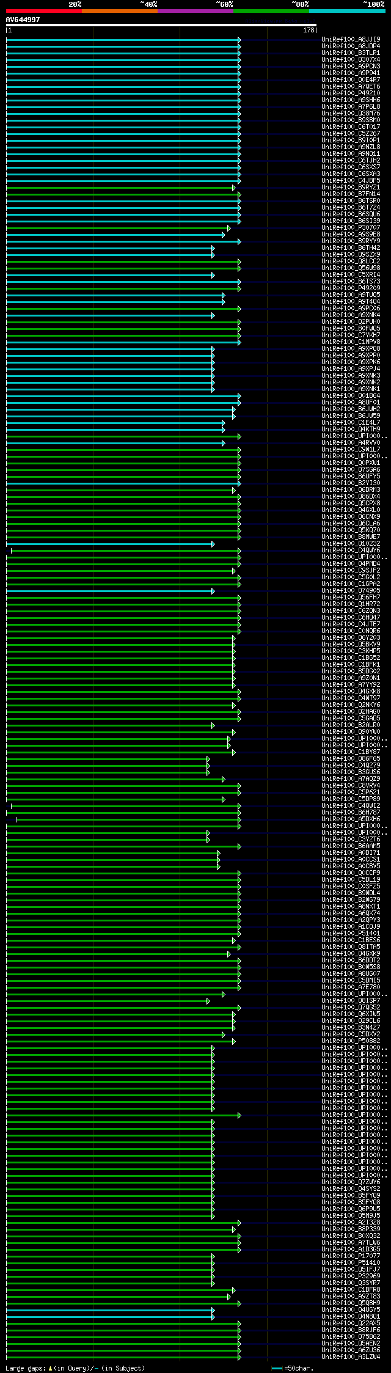
Task: Select the label UniRef100_B8MWE7
Action: click(351, 537)
